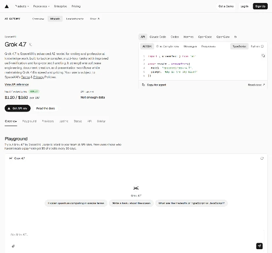
Task: Click the Vercel triangle logo
Action: [x=6, y=6]
